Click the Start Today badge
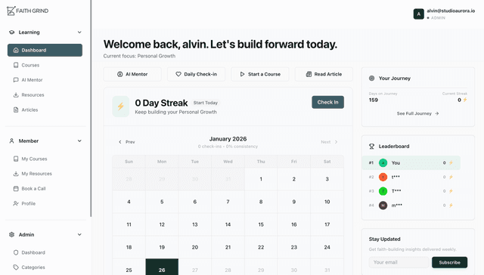Screen dimensions: 484x275 click(206, 103)
